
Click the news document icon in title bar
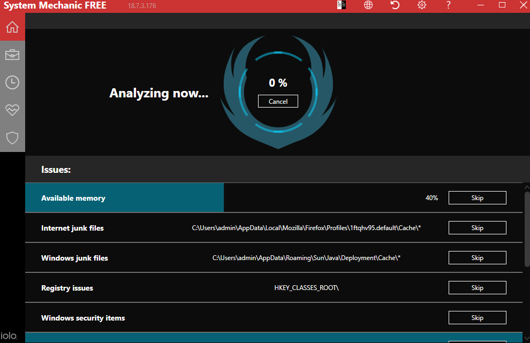(342, 5)
